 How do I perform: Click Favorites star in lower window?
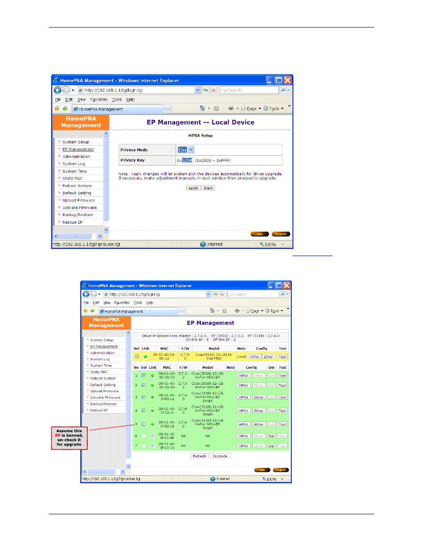86,311
